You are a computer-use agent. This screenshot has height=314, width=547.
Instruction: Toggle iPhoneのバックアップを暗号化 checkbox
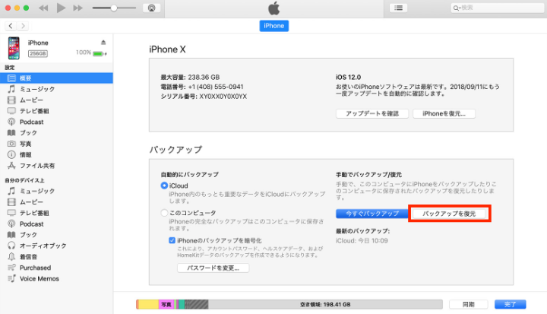point(172,240)
